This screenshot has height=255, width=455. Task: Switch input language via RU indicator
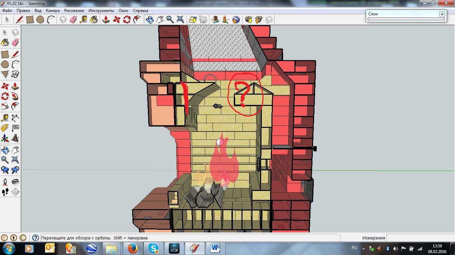click(x=354, y=248)
